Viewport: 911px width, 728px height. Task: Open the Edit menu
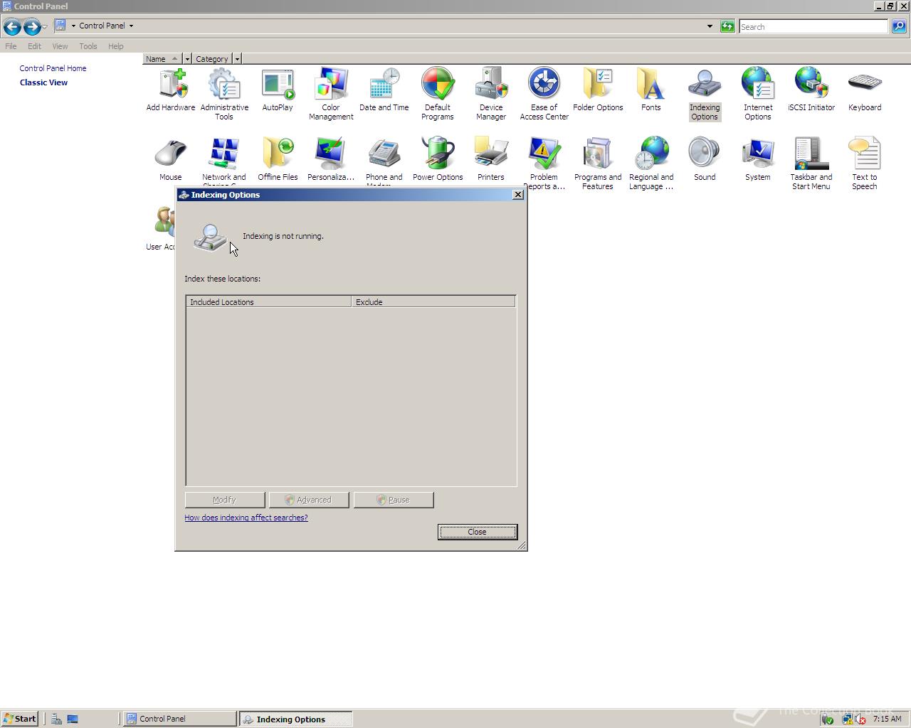[x=34, y=46]
